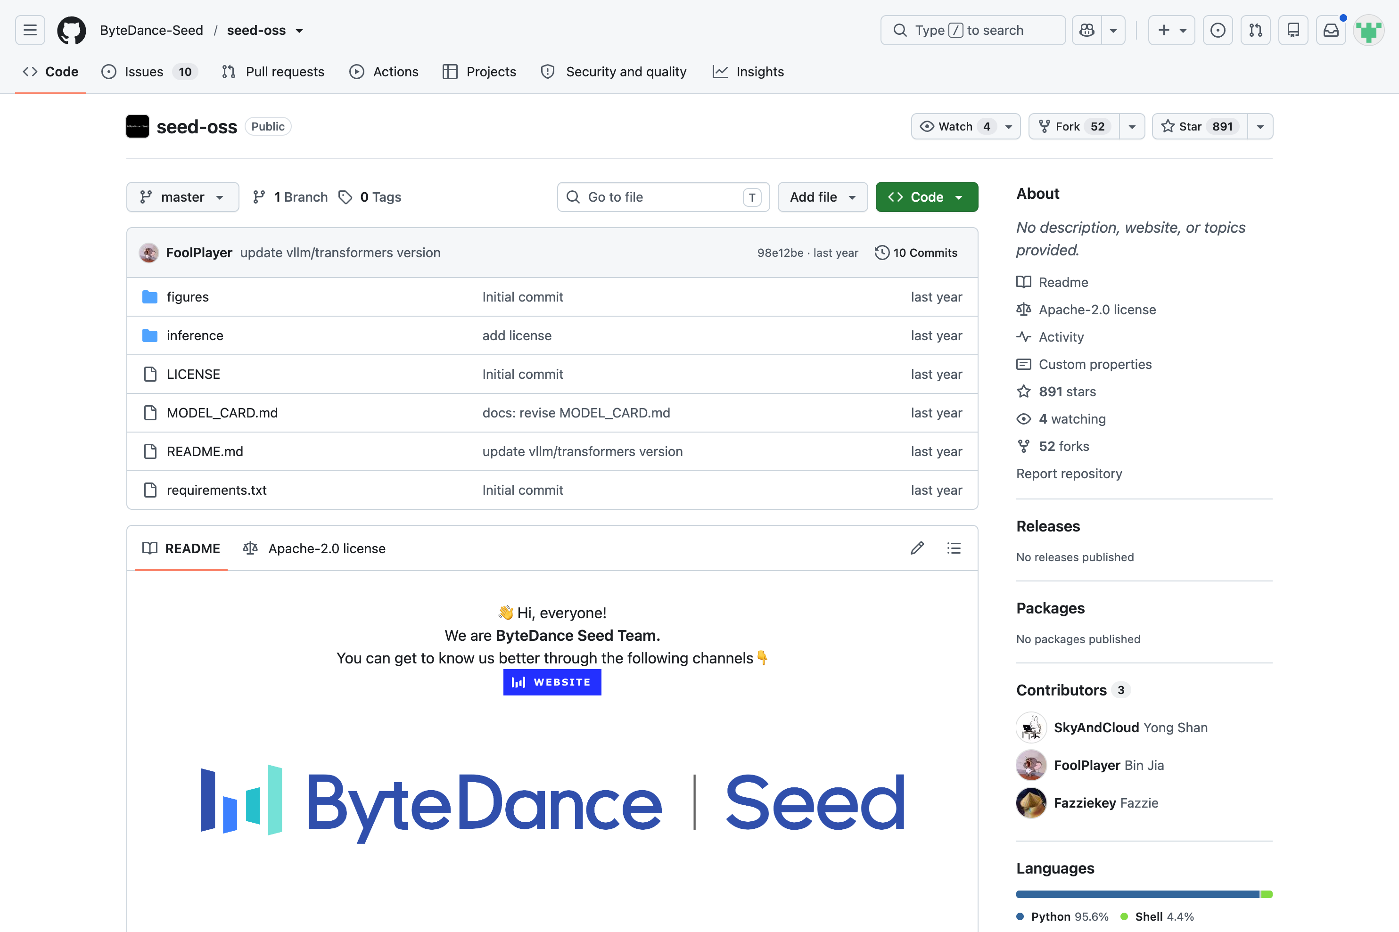Open the Actions tab
Screen dimensions: 1399x932
pos(384,71)
